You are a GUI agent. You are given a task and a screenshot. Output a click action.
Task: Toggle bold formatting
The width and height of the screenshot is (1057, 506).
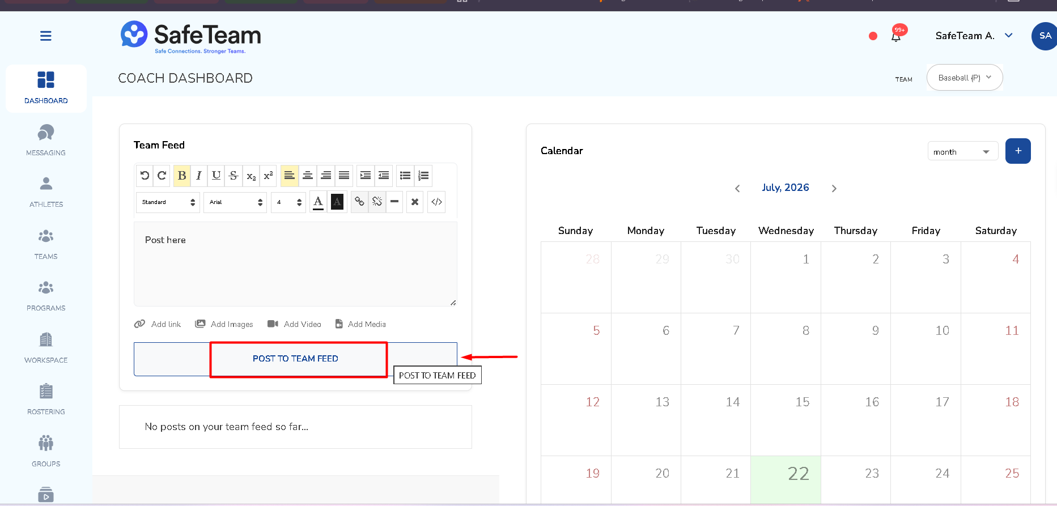pos(182,176)
